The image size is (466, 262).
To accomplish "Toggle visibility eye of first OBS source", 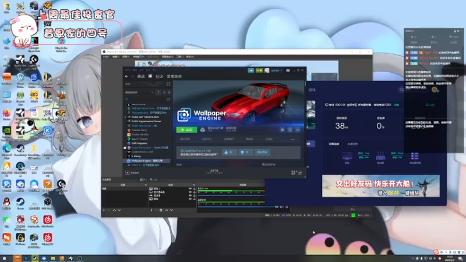I will pos(190,188).
